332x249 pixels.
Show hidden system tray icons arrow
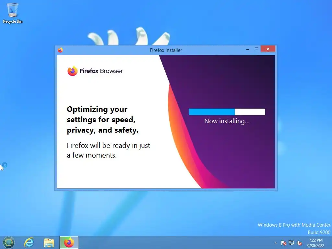point(276,243)
